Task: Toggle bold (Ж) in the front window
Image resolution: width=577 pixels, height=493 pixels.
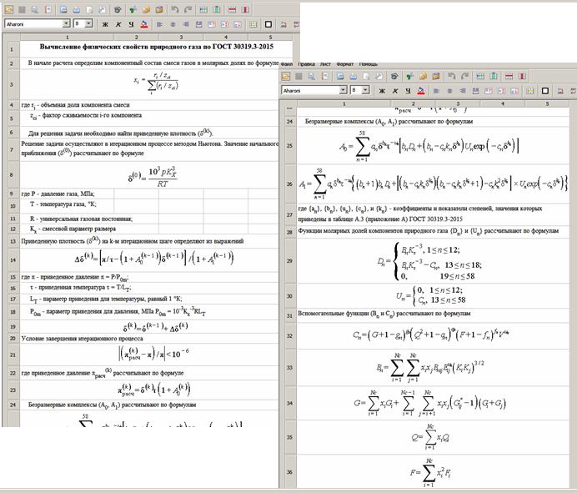Action: point(383,90)
